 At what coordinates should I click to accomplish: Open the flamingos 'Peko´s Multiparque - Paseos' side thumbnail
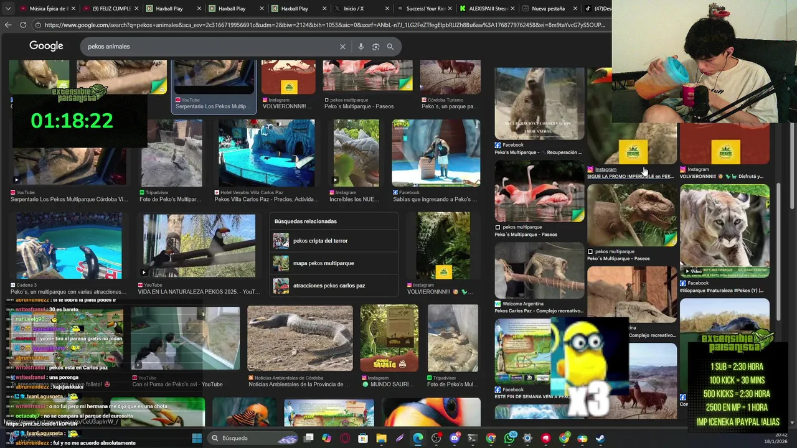540,192
